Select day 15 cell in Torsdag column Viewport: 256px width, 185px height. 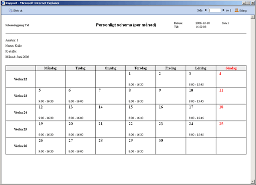(140, 112)
